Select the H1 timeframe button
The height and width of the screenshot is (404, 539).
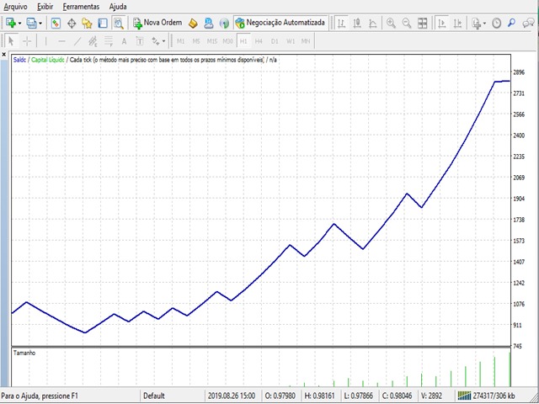[x=243, y=41]
